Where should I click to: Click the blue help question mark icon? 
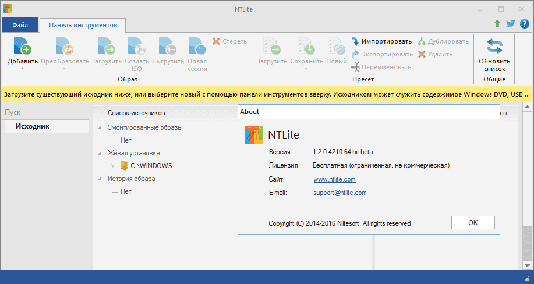point(524,24)
